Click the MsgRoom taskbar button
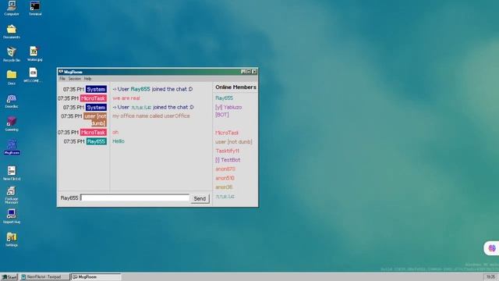Image resolution: width=499 pixels, height=281 pixels. (x=96, y=277)
